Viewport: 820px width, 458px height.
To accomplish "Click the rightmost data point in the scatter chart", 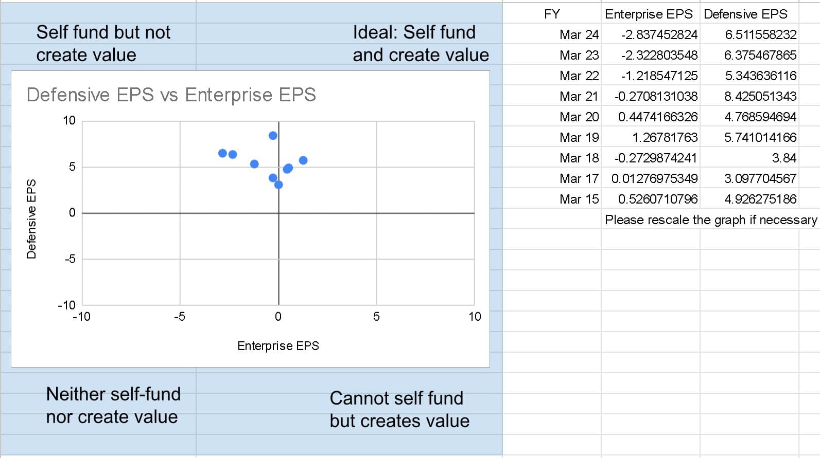I will 303,160.
